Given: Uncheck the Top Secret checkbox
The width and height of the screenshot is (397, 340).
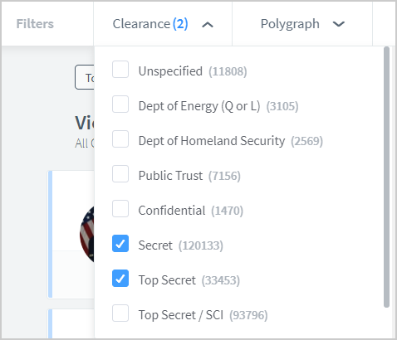Looking at the screenshot, I should 120,279.
